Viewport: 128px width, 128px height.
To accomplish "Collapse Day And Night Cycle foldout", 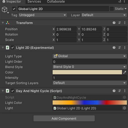I will click(x=3, y=91).
